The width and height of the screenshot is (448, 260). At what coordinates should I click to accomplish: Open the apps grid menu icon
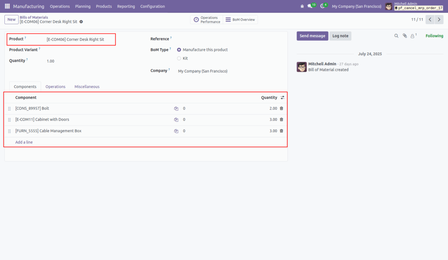pyautogui.click(x=7, y=6)
